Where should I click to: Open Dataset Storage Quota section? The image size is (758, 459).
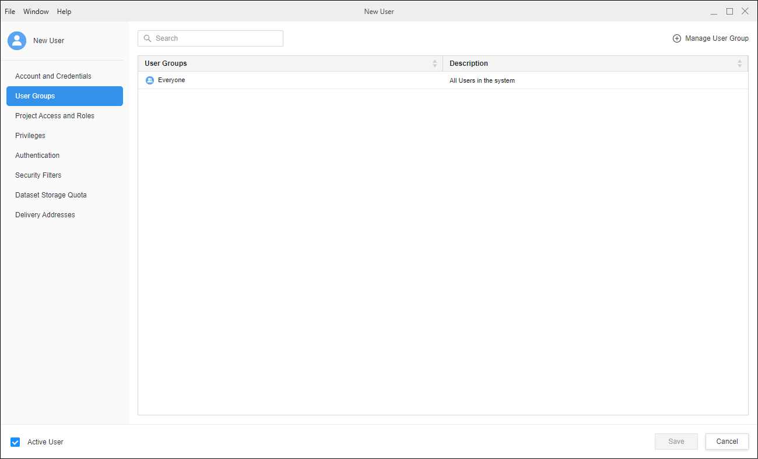51,195
